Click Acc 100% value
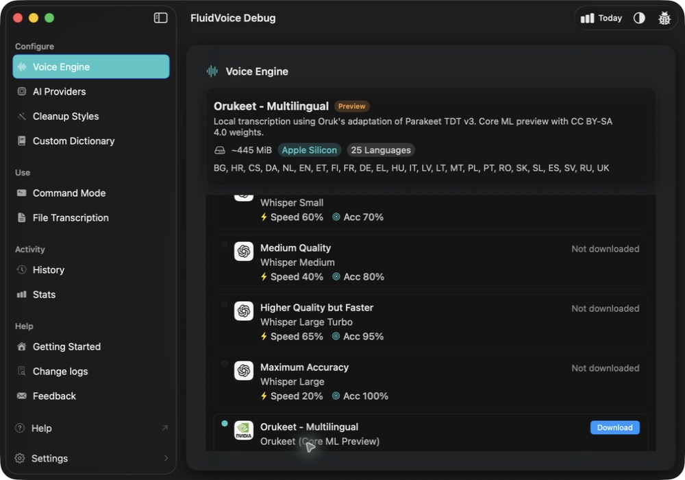 [x=366, y=396]
